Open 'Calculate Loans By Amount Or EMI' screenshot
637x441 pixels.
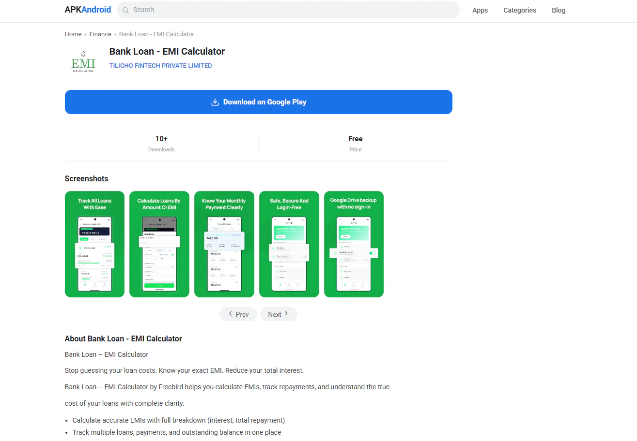[x=159, y=244]
